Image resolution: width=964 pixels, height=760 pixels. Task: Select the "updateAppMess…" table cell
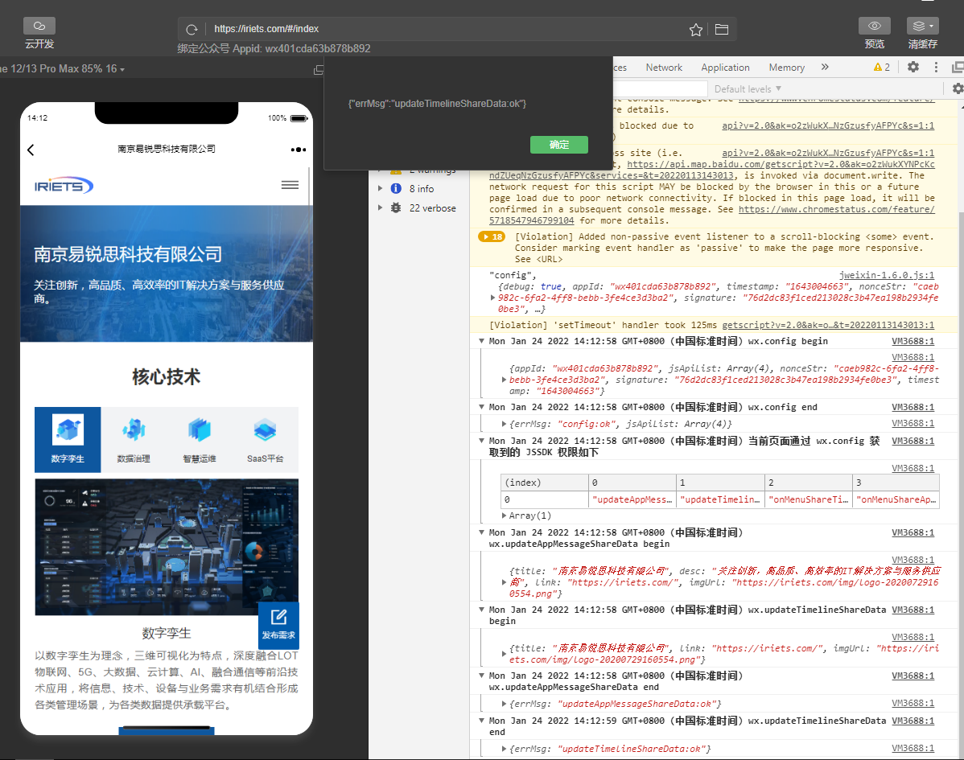coord(632,499)
